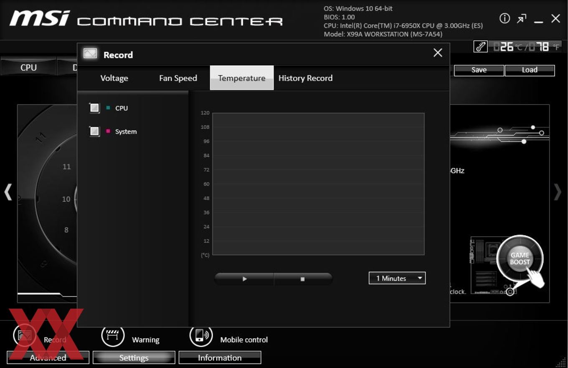Open the info icon in the title bar
This screenshot has height=368, width=568.
click(x=505, y=18)
